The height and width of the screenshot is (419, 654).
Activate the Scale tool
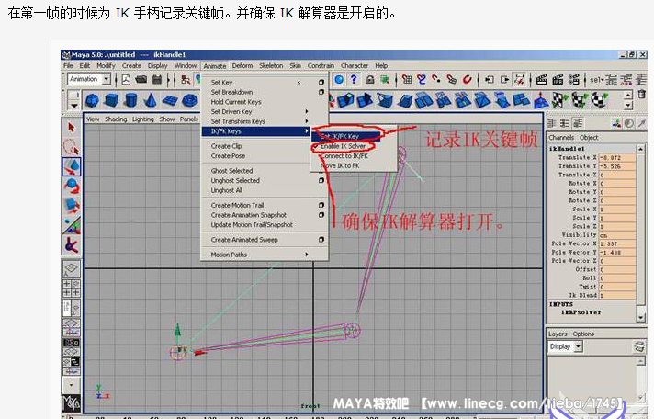72,205
